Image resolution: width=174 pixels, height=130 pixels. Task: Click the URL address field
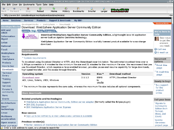pos(85,15)
